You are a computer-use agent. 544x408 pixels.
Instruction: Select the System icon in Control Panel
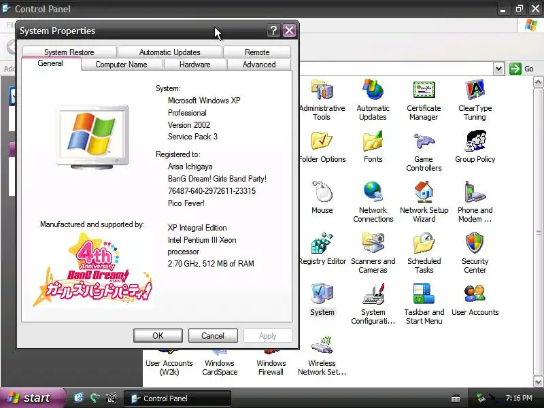[x=322, y=294]
